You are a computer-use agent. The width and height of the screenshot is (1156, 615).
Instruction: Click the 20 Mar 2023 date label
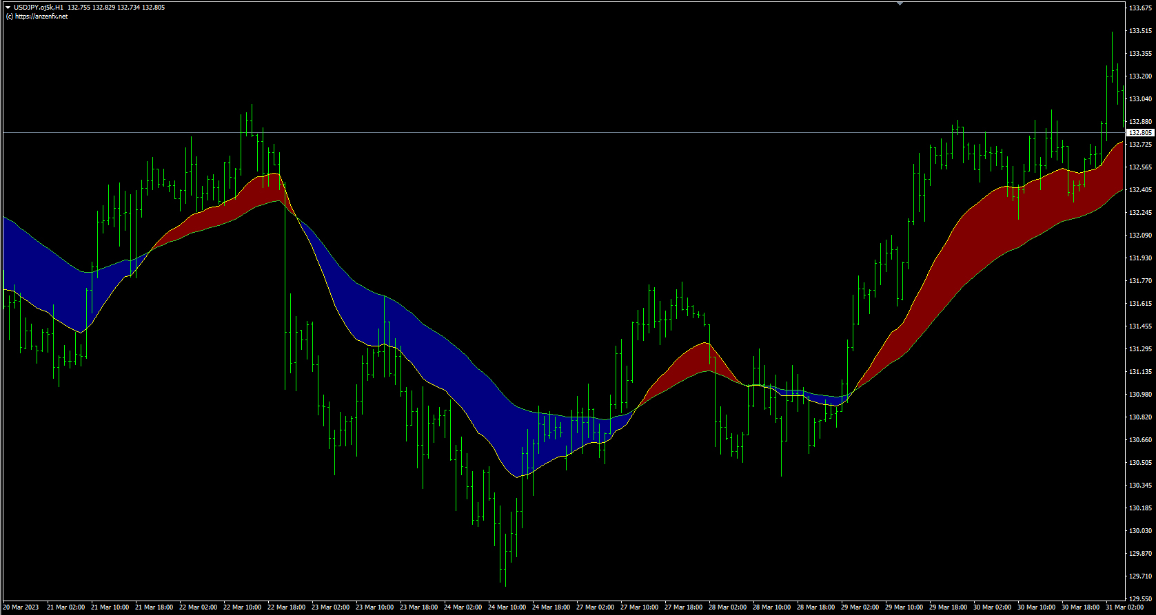[x=21, y=607]
